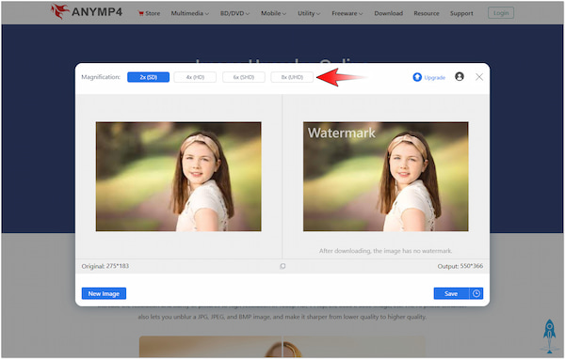Viewport: 565px width, 359px height.
Task: Click the rocket back-to-top icon
Action: tap(549, 336)
